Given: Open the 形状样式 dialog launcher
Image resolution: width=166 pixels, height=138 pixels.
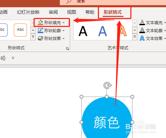Looking at the screenshot, I should (67, 49).
